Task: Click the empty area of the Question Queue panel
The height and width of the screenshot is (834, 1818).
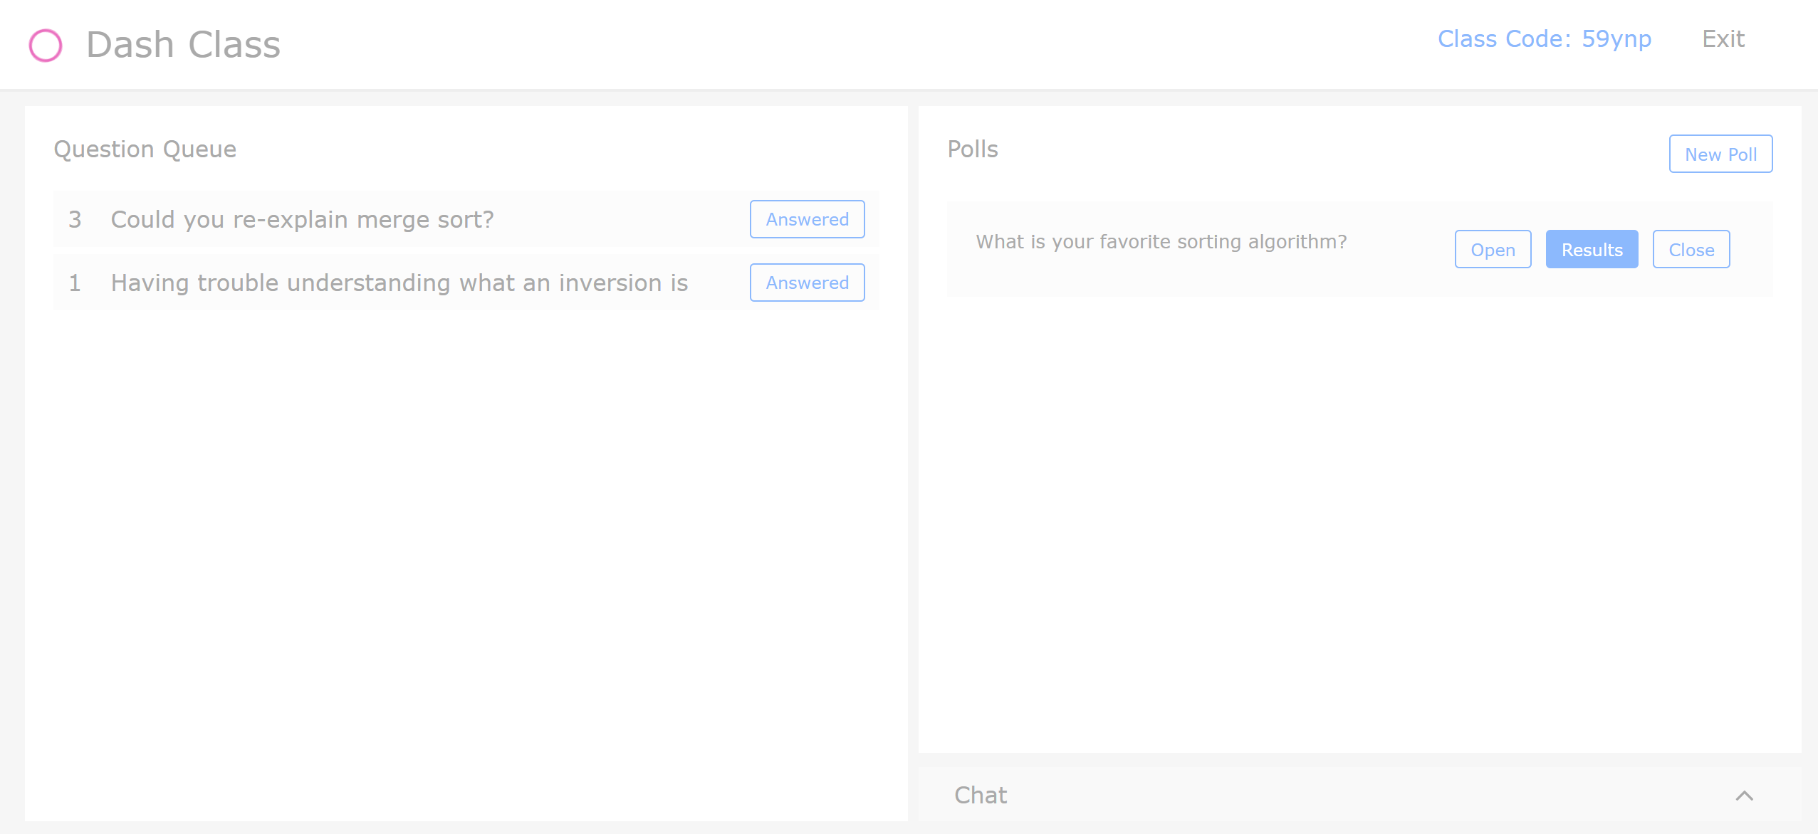Action: point(466,555)
